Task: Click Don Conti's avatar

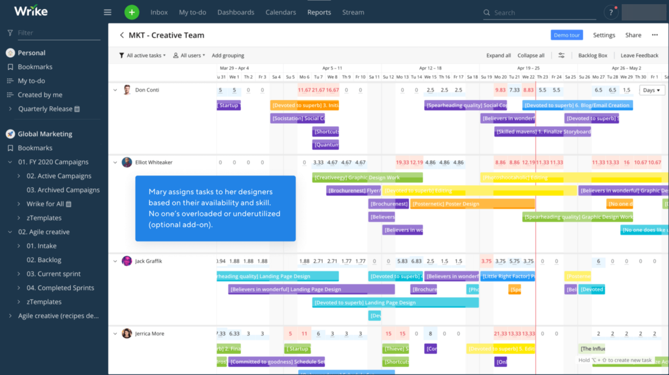Action: [127, 90]
